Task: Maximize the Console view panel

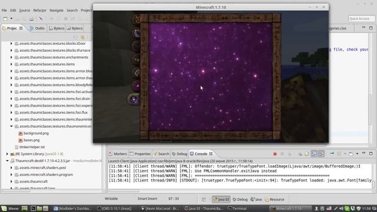Action: (371, 153)
